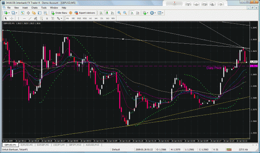Switch timeframe to H4

pos(96,18)
